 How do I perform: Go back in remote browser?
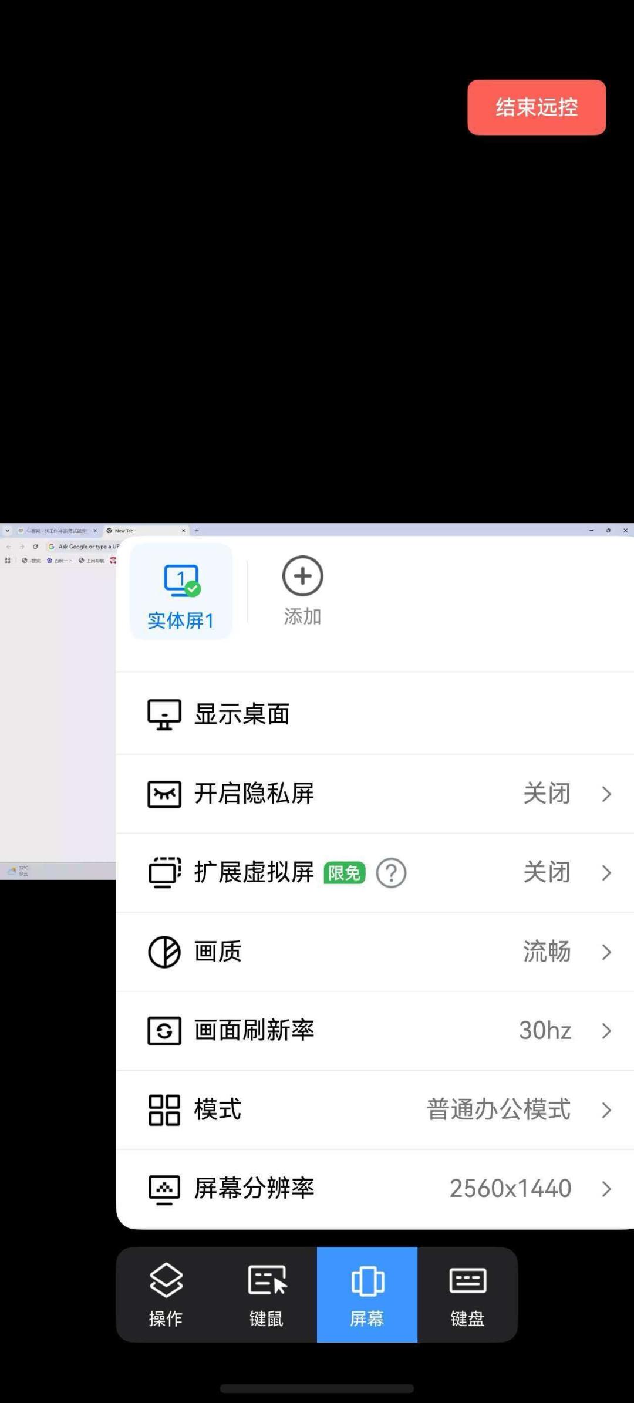pos(8,547)
